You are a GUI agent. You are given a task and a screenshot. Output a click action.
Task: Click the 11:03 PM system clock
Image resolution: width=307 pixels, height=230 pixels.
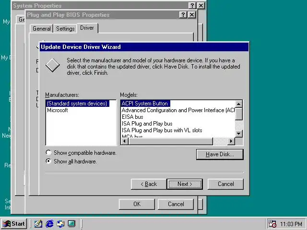click(x=291, y=224)
